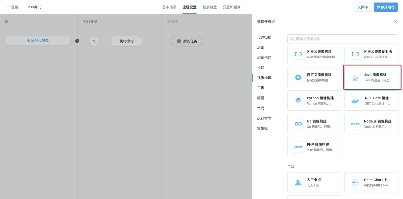Click the 仅保存 button

[363, 7]
